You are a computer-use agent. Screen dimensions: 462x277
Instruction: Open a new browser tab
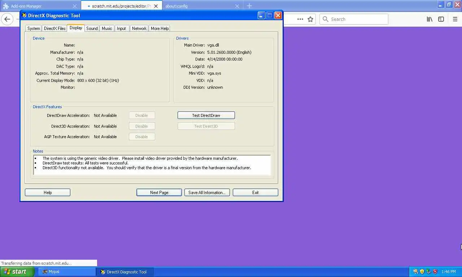click(x=249, y=6)
